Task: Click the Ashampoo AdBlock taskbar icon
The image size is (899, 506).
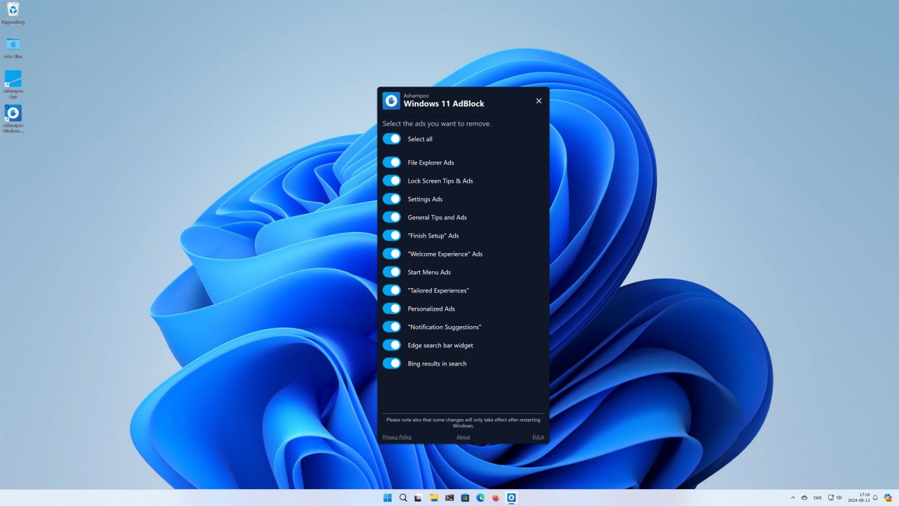Action: (x=511, y=498)
